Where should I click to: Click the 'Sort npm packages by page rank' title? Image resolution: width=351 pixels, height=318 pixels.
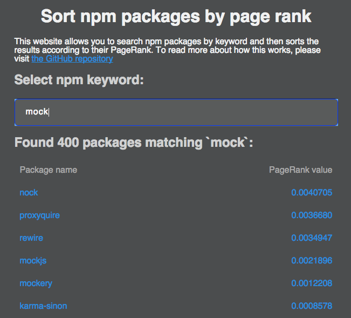coord(176,17)
